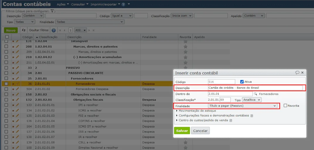Click edit pencil for Fornecedores Despesa row
This screenshot has width=314, height=150.
(x=17, y=89)
